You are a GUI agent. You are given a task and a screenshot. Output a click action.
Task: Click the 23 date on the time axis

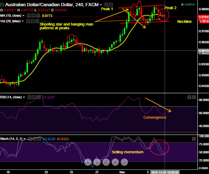point(46,172)
